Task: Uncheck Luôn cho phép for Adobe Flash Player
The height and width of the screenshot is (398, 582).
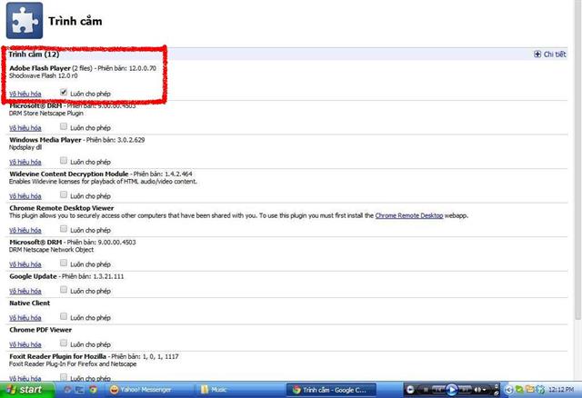Action: point(64,92)
